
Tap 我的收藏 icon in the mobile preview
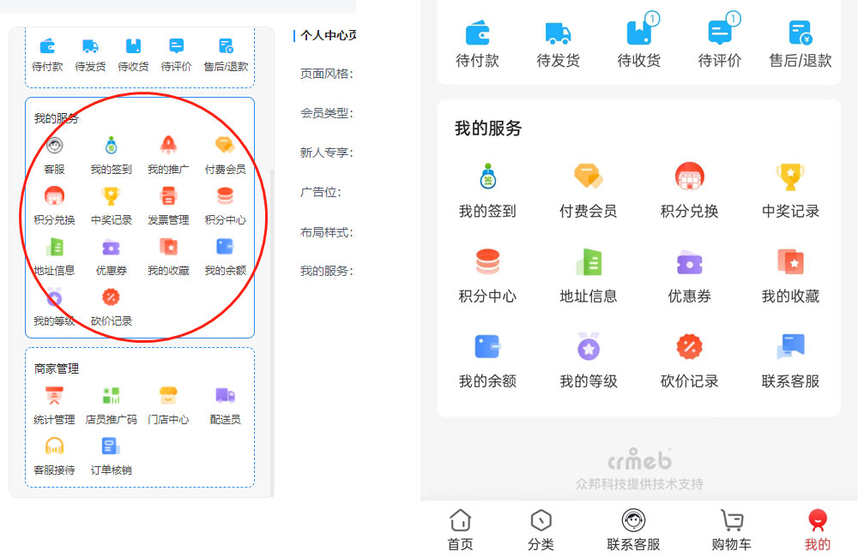(x=791, y=261)
